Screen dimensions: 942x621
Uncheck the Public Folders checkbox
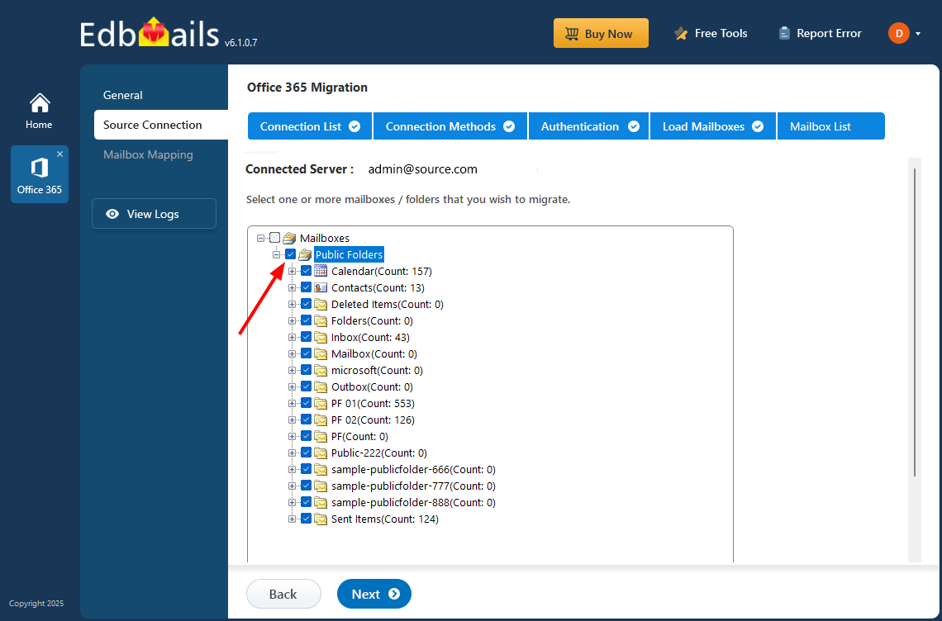coord(290,254)
